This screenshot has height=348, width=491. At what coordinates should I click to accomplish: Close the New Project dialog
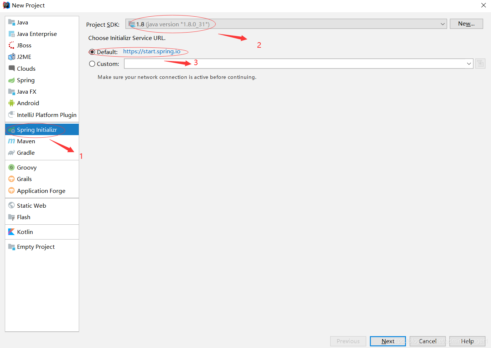pos(483,5)
